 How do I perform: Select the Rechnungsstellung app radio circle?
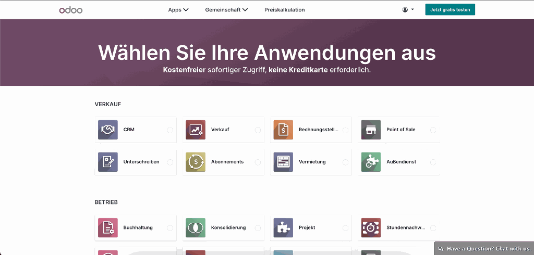345,130
